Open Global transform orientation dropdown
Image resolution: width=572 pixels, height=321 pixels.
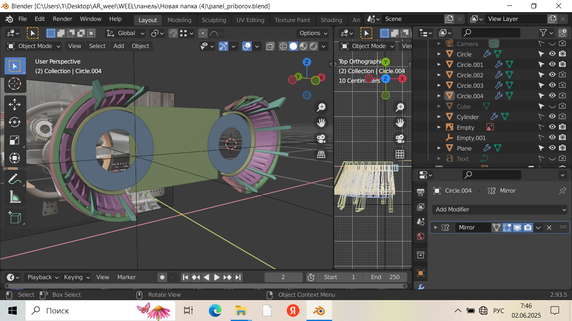pos(125,33)
